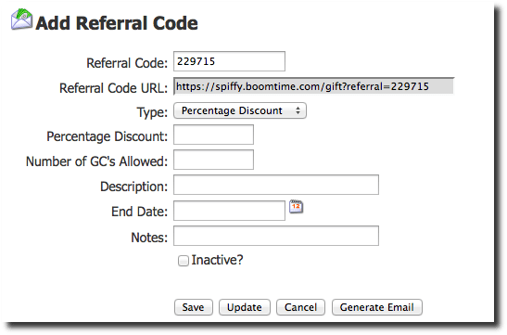Cancel adding the referral code
This screenshot has width=507, height=335.
[300, 307]
